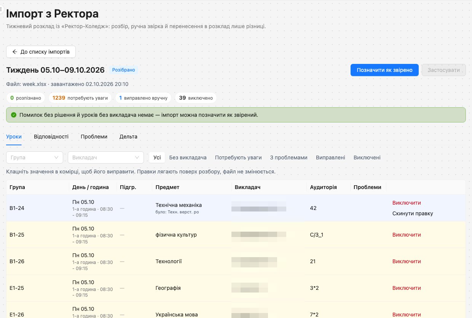Click 'Виключити' in the В1-25 row
This screenshot has height=318, width=472.
pyautogui.click(x=407, y=235)
